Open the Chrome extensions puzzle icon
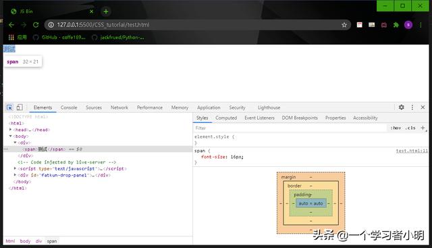The image size is (432, 248). (x=396, y=25)
